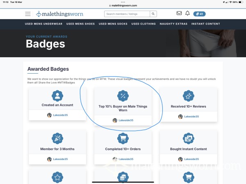Click the 'Bought Instant Content' badge title
The image size is (246, 184).
tap(189, 149)
